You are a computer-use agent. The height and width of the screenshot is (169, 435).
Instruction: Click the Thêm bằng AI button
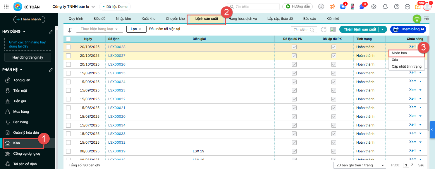pyautogui.click(x=408, y=29)
